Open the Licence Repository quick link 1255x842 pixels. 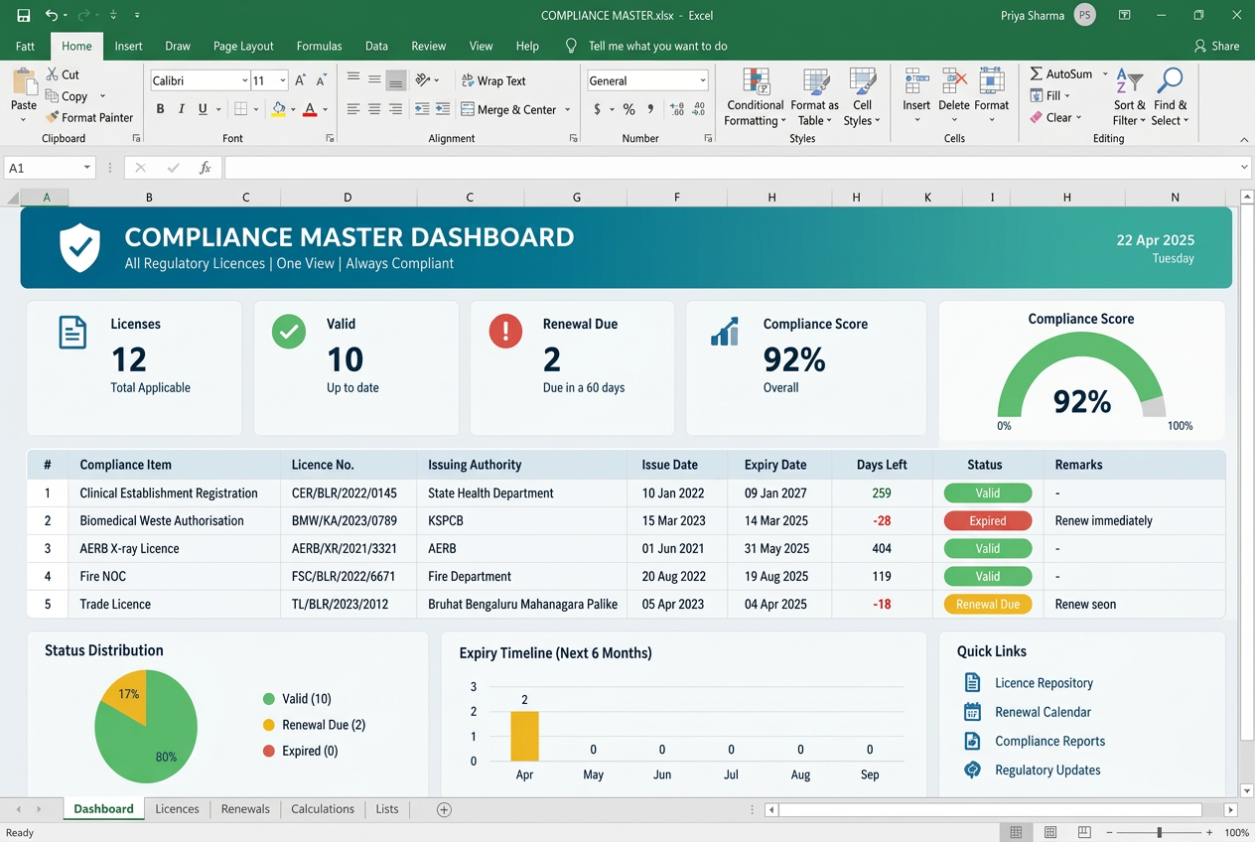point(1044,683)
